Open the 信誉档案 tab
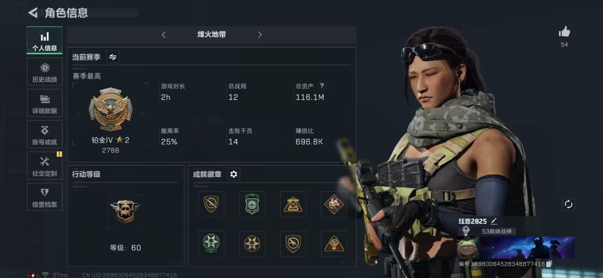This screenshot has width=603, height=278. point(45,197)
